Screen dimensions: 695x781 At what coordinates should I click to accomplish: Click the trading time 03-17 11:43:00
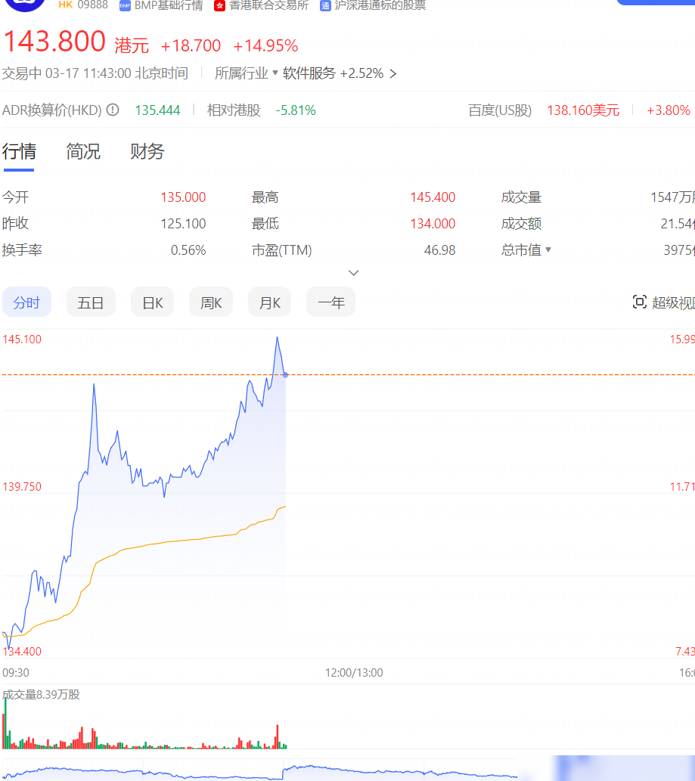coord(88,73)
